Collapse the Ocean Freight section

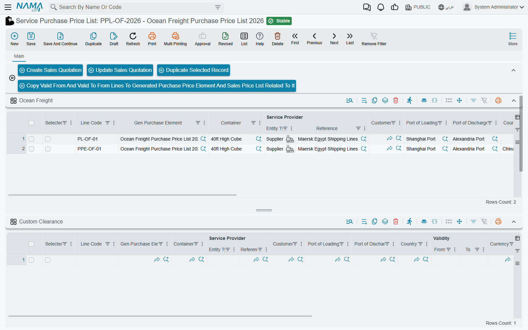click(x=514, y=101)
